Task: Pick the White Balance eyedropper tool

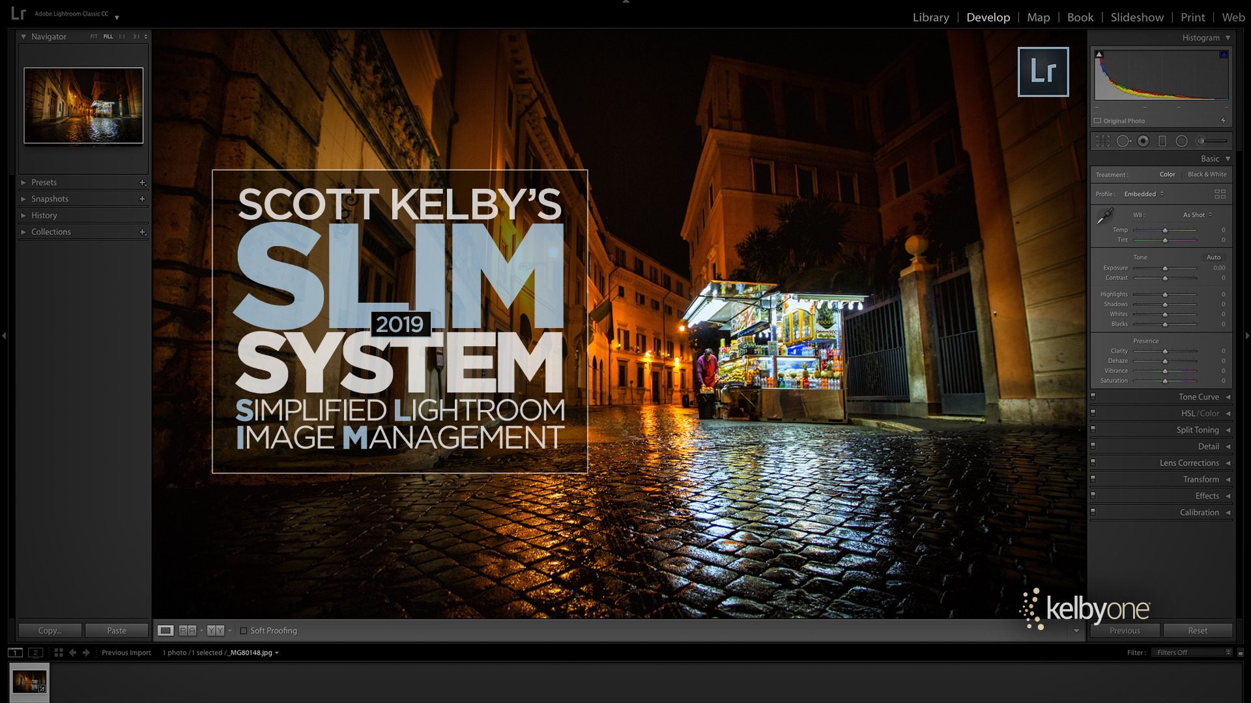Action: (x=1105, y=216)
